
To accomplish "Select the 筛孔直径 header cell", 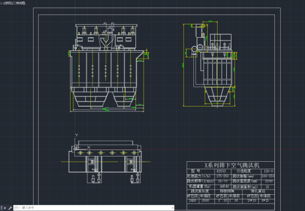I will click(258, 191).
